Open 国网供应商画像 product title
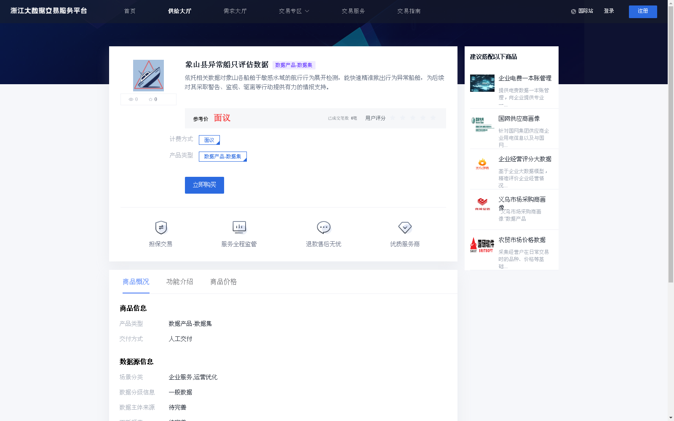Viewport: 674px width, 421px height. coord(519,119)
